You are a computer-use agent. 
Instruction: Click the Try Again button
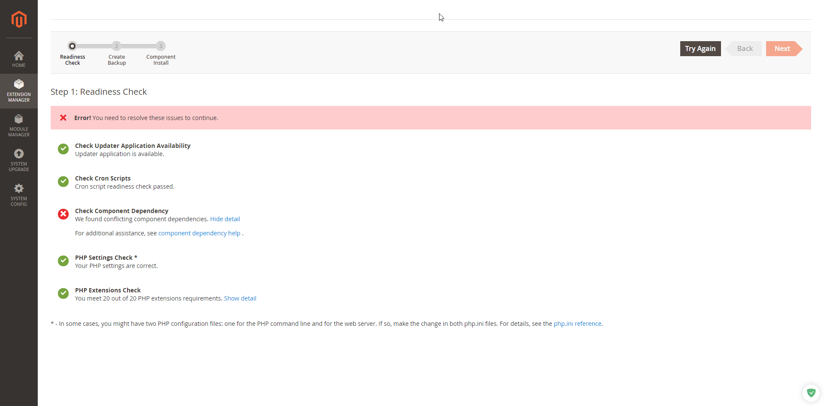click(x=700, y=49)
